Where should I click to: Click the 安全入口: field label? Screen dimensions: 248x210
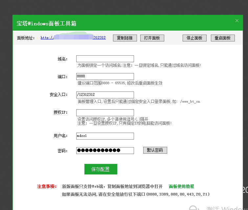pos(58,94)
